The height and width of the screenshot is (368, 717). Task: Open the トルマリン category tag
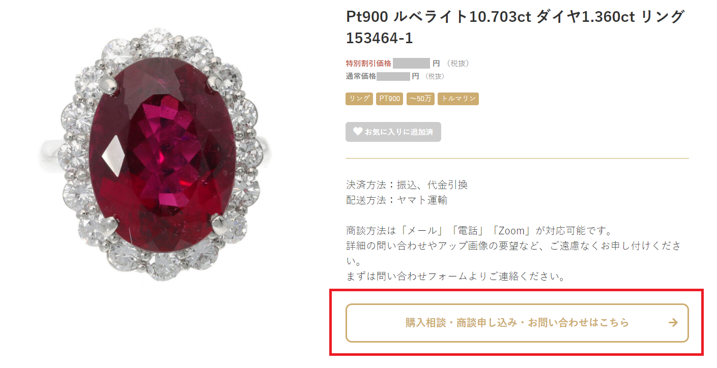coord(458,99)
